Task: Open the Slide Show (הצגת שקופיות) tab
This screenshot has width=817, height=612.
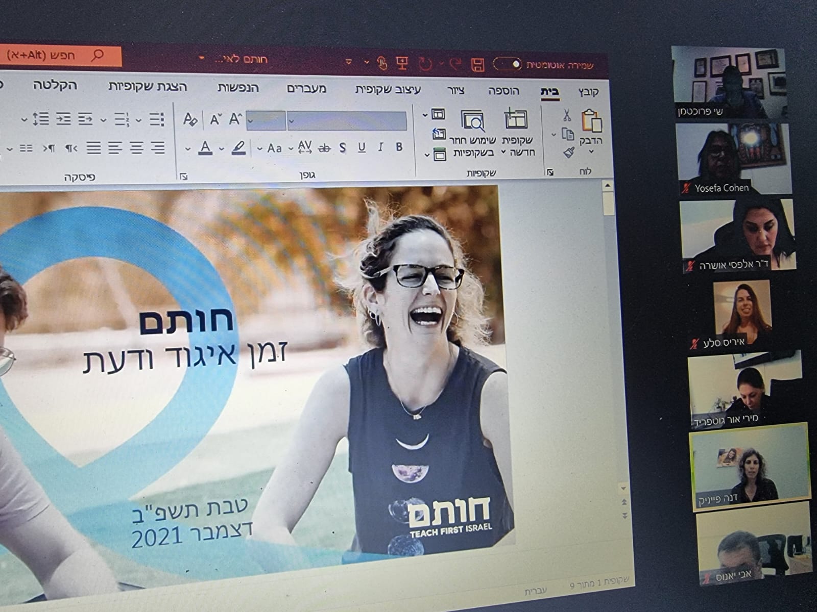Action: [x=148, y=87]
